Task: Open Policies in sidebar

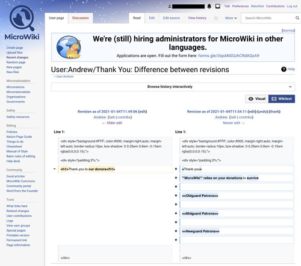Action: coord(11,132)
